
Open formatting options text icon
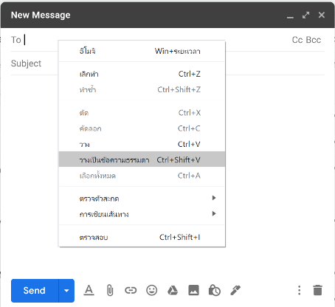coord(89,291)
